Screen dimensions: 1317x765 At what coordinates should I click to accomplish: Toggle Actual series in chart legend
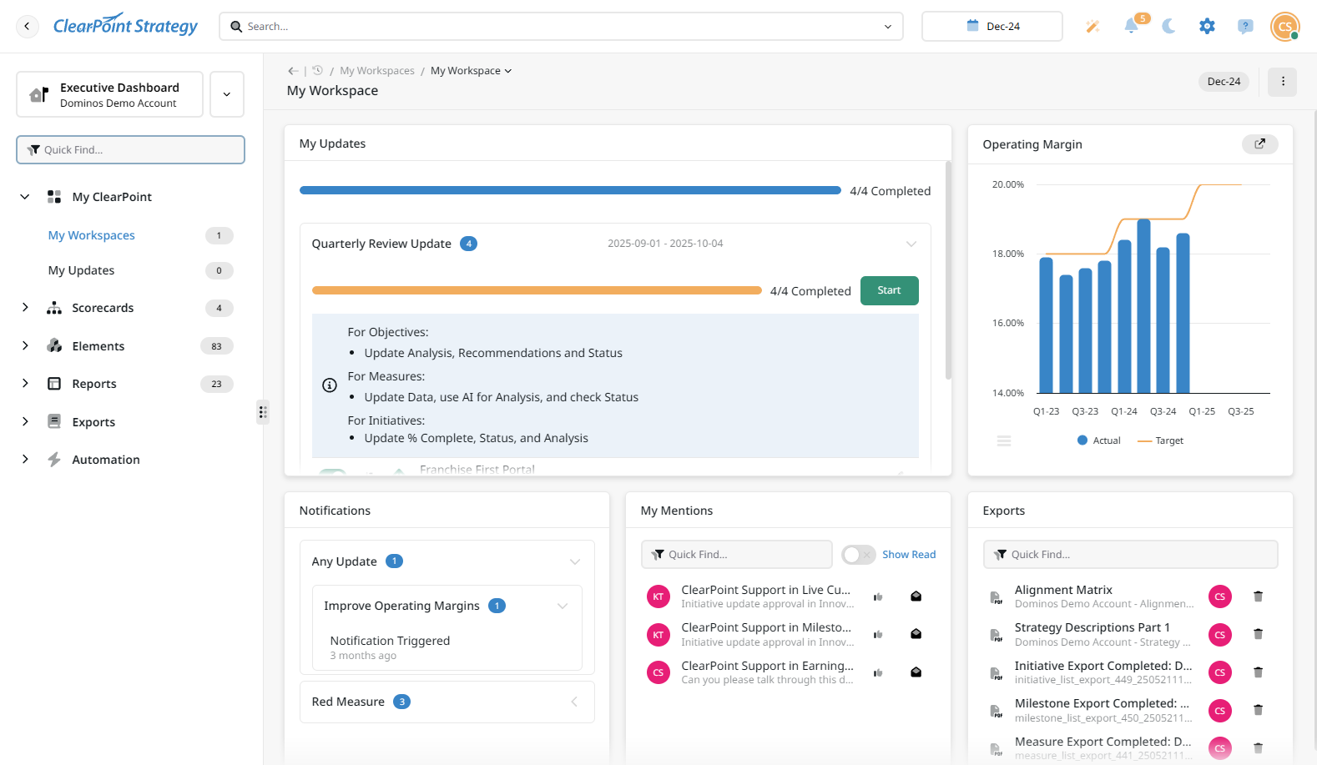tap(1098, 440)
